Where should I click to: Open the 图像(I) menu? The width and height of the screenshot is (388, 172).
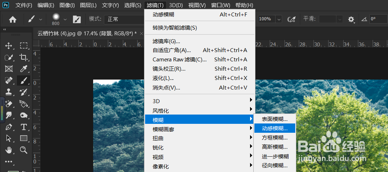67,5
